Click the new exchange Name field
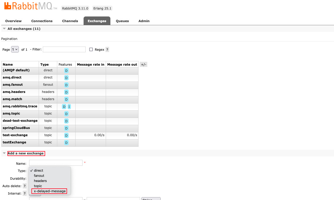The image size is (334, 200). (x=56, y=163)
